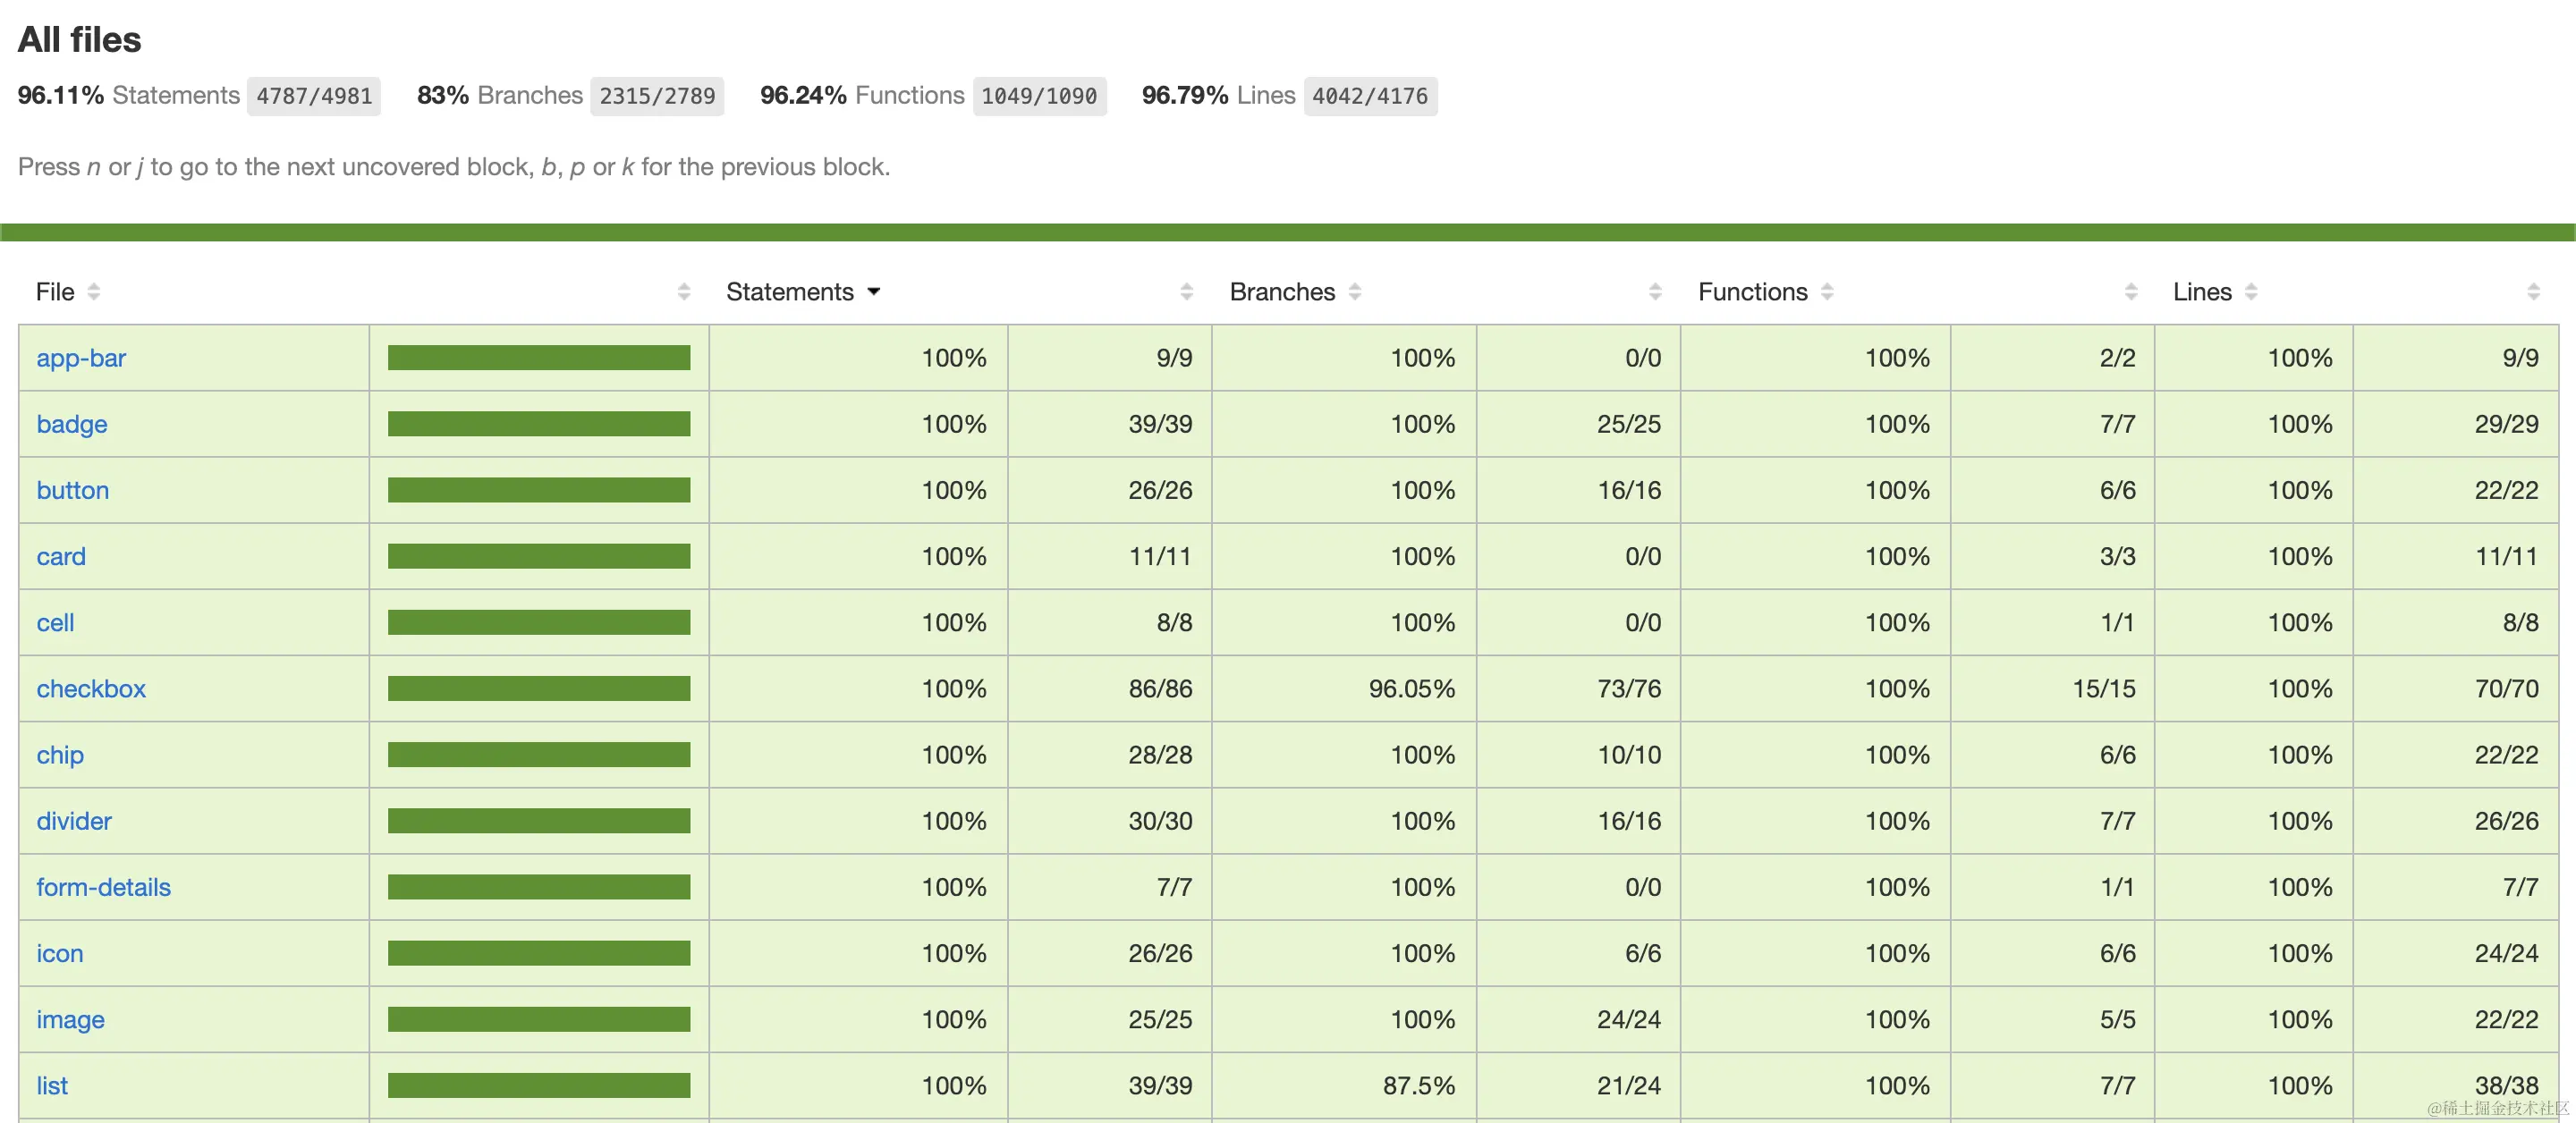Click sort arrows at right of File column
This screenshot has height=1123, width=2576.
(x=684, y=292)
